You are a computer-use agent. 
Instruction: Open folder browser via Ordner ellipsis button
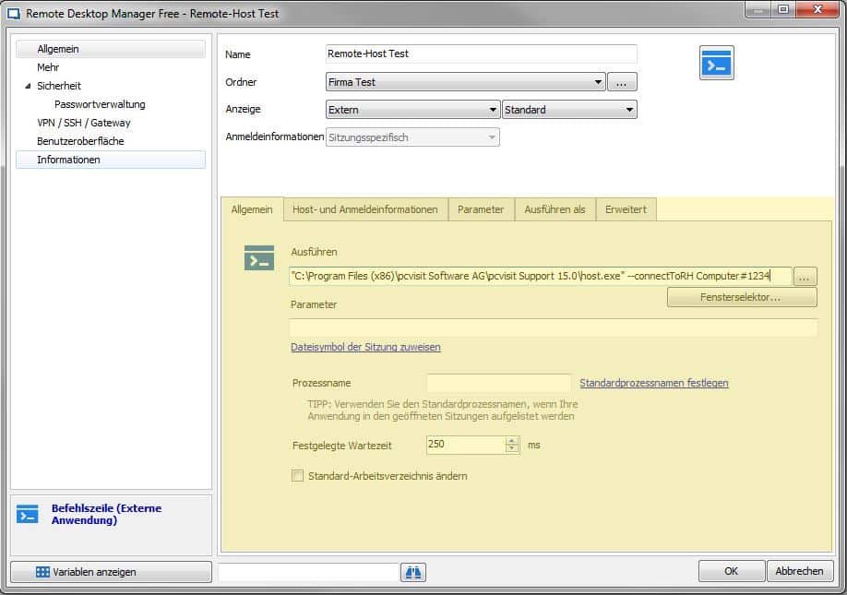[x=622, y=82]
